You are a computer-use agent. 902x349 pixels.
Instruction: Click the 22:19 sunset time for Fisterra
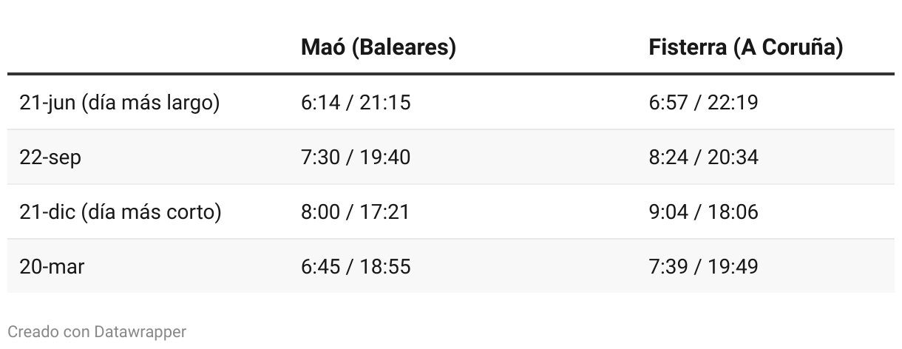click(x=733, y=103)
